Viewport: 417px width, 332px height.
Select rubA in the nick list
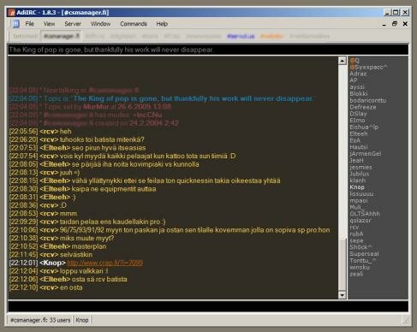click(356, 234)
